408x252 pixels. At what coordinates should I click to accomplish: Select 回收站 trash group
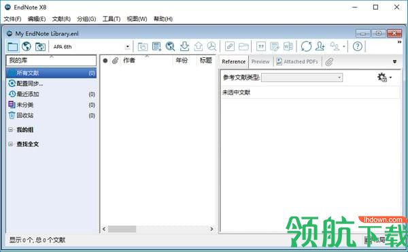pyautogui.click(x=51, y=116)
